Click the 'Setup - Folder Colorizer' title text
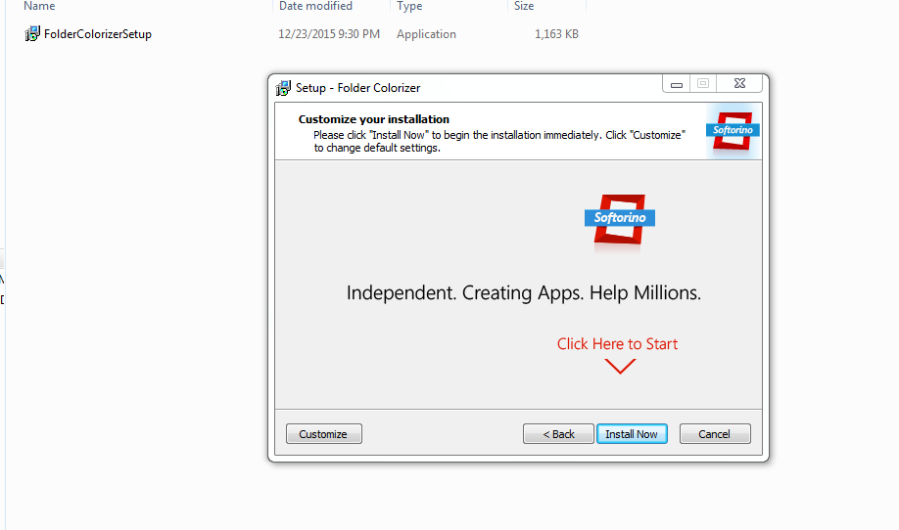899x530 pixels. (x=357, y=88)
